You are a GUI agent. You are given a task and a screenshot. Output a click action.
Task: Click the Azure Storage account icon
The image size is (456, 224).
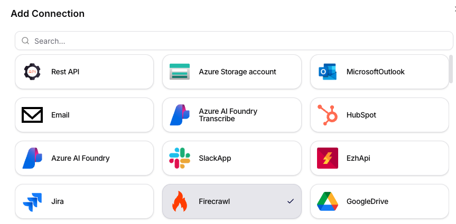(x=180, y=72)
